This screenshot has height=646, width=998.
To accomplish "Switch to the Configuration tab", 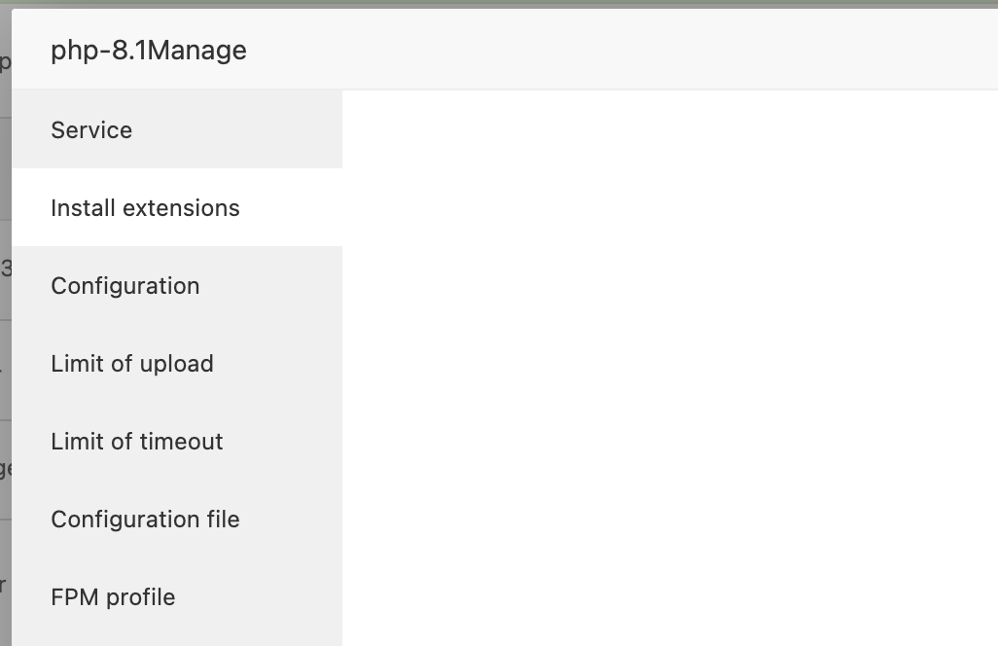I will pos(125,286).
